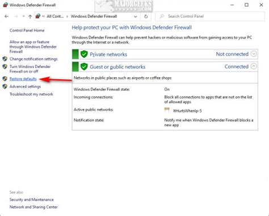
Task: Click the search magnifier icon
Action: coord(162,16)
